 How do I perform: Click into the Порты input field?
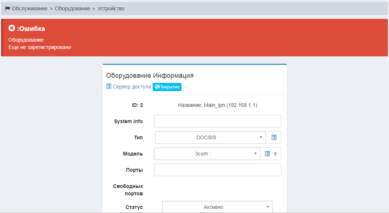pos(218,170)
